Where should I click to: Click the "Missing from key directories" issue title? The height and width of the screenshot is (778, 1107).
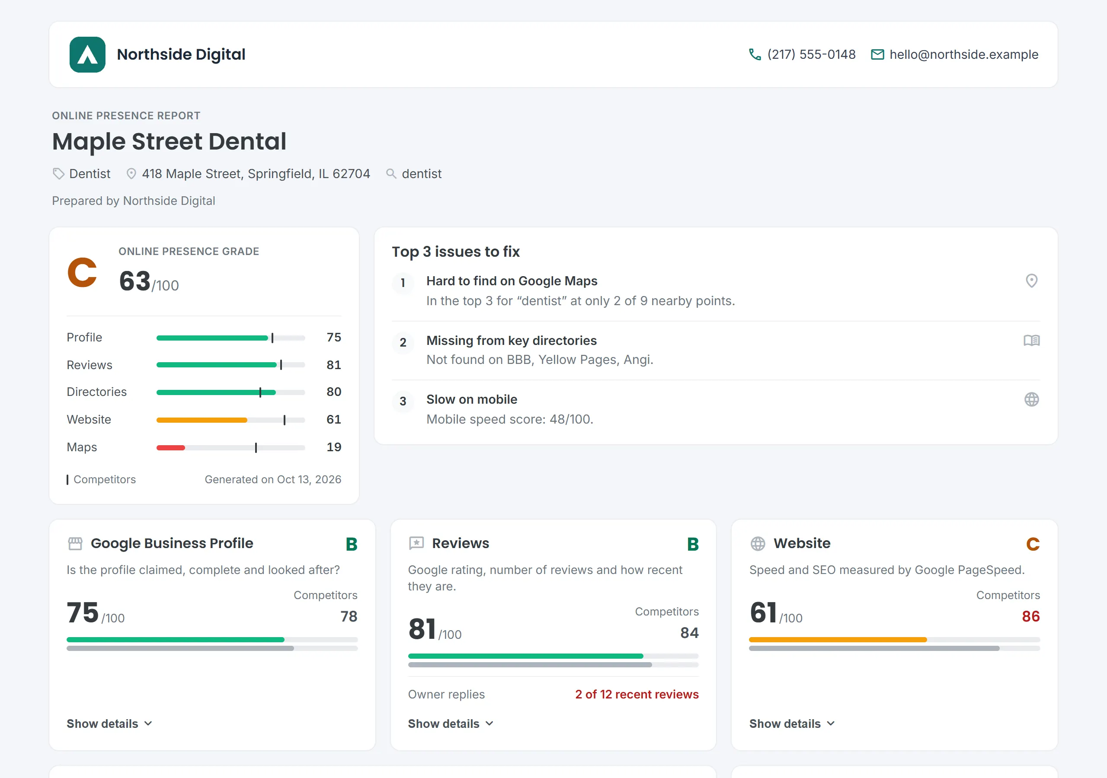pyautogui.click(x=512, y=341)
